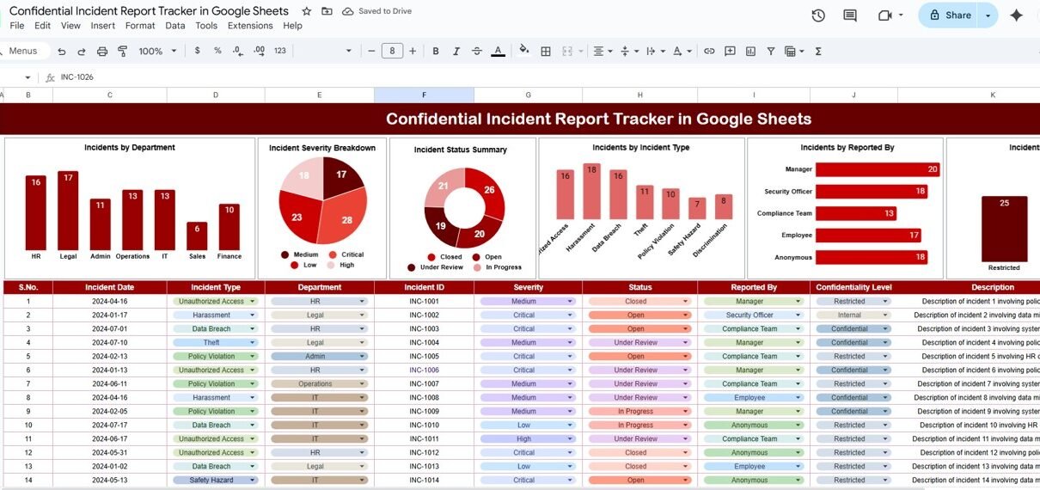The width and height of the screenshot is (1040, 490).
Task: Select the Paint format tool
Action: tap(122, 52)
